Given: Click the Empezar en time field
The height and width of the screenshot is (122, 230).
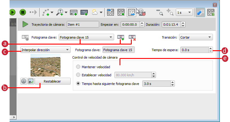Looking at the screenshot, I should click(130, 25).
